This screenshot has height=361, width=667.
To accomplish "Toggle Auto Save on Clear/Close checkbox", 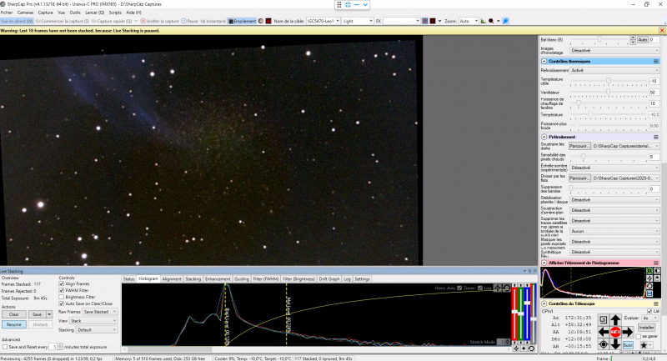I will [x=61, y=303].
